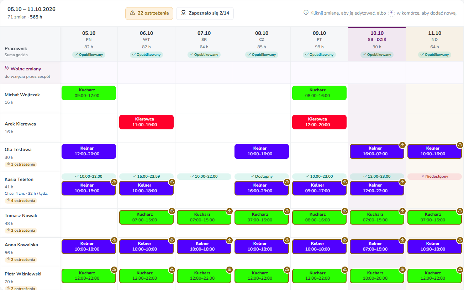This screenshot has width=464, height=290.
Task: Click warning icon on Piotr Wiśniewski's 10:00–20:00 shift
Action: [402, 269]
